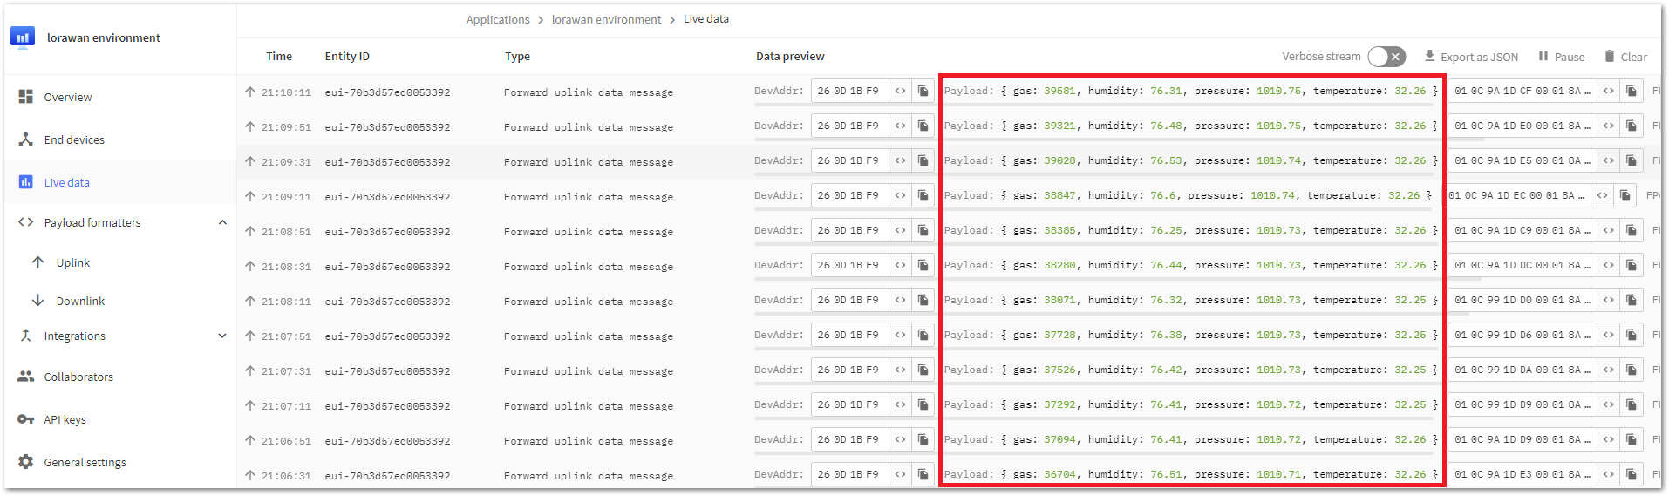Click lorawan environment breadcrumb link
The width and height of the screenshot is (1669, 496).
pyautogui.click(x=606, y=19)
